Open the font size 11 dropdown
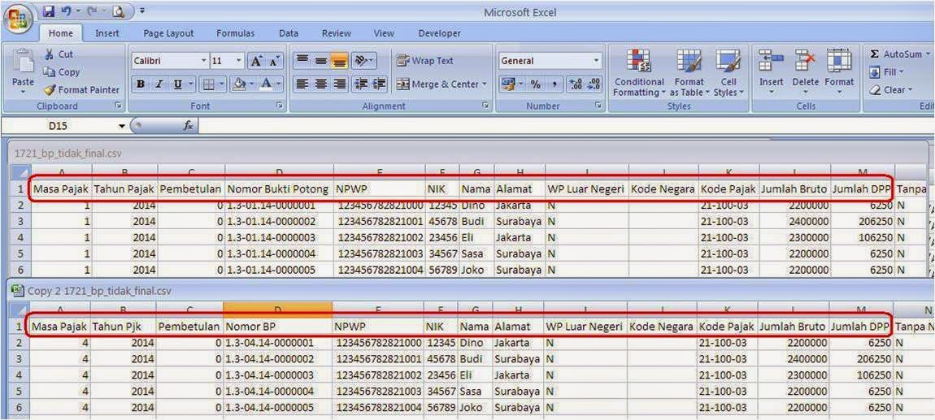 pyautogui.click(x=239, y=61)
